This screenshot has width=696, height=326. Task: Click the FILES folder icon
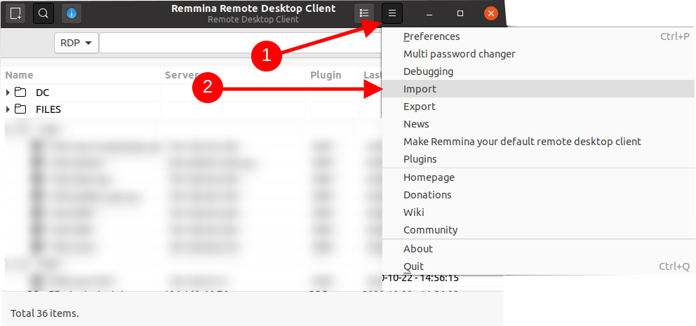pyautogui.click(x=20, y=109)
